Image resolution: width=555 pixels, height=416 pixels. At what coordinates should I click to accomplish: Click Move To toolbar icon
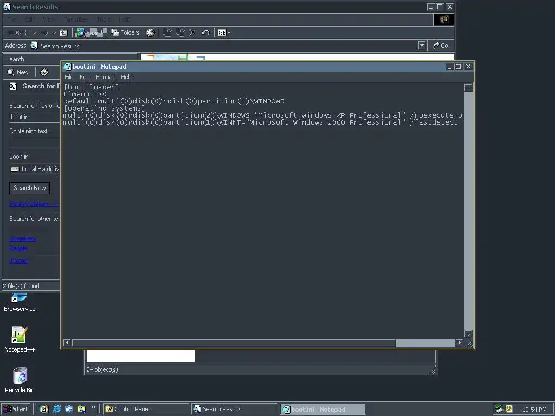point(167,33)
